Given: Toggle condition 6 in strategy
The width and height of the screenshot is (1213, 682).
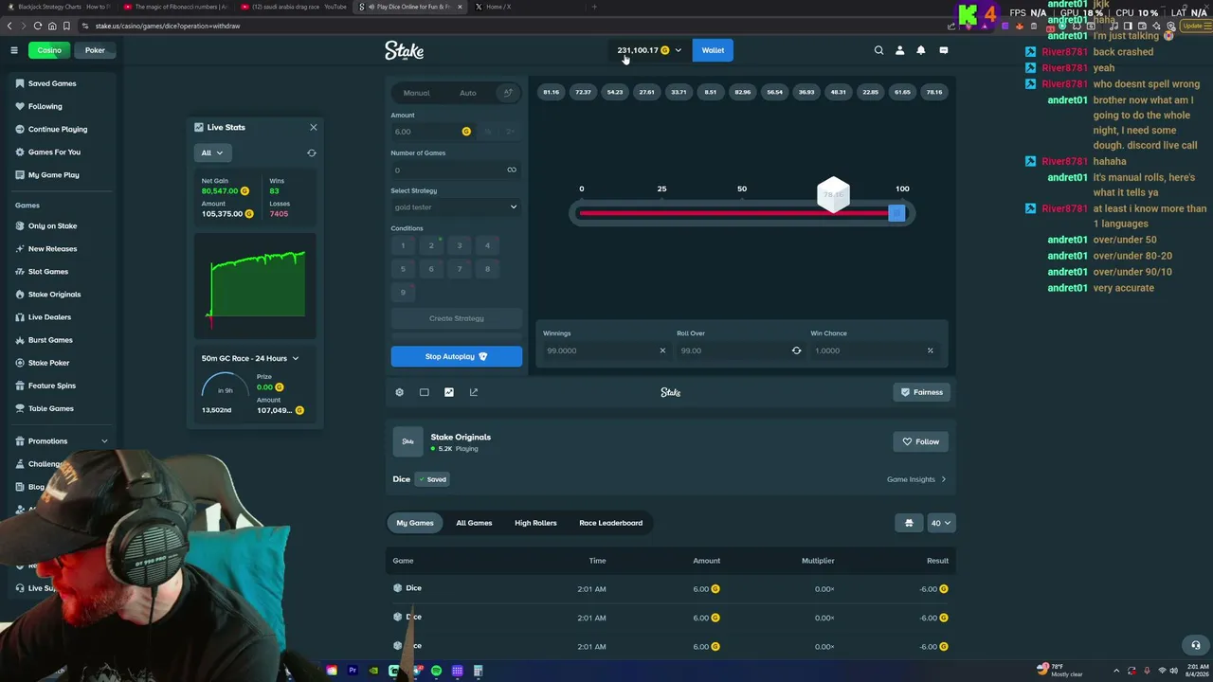Looking at the screenshot, I should coord(431,269).
